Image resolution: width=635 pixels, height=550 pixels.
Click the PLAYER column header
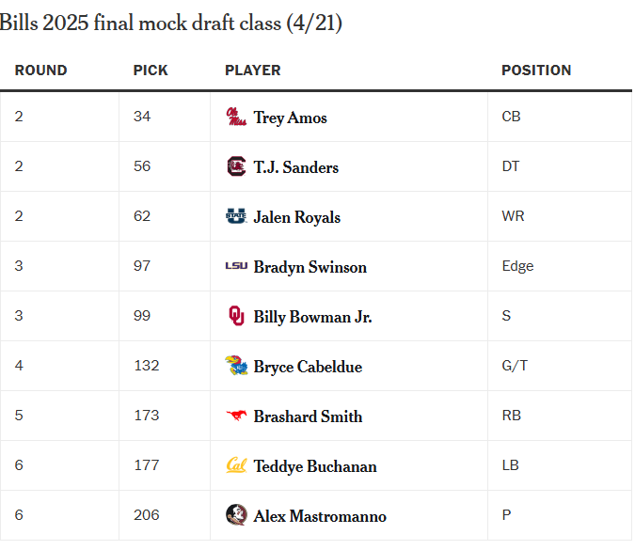pos(253,71)
